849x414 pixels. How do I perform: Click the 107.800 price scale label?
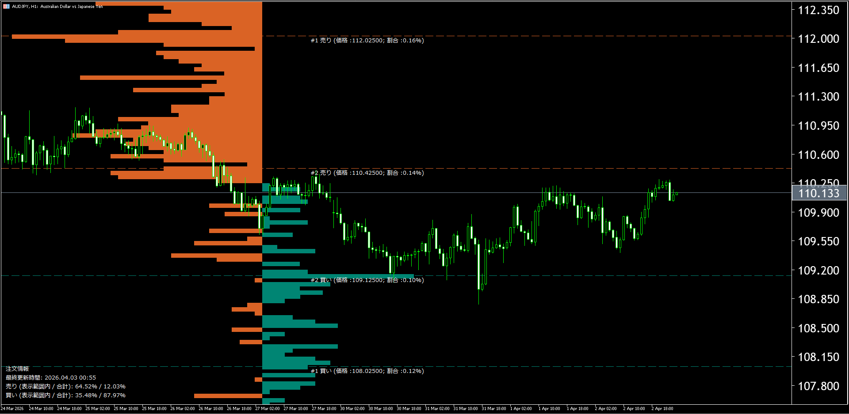coord(818,386)
